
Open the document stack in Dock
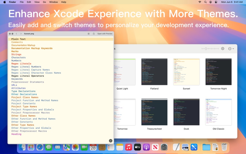[x=215, y=147]
